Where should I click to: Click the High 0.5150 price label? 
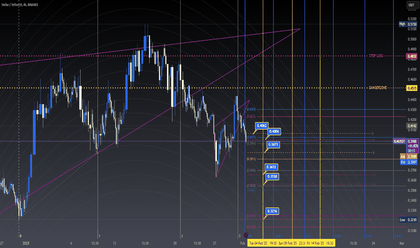pyautogui.click(x=408, y=24)
